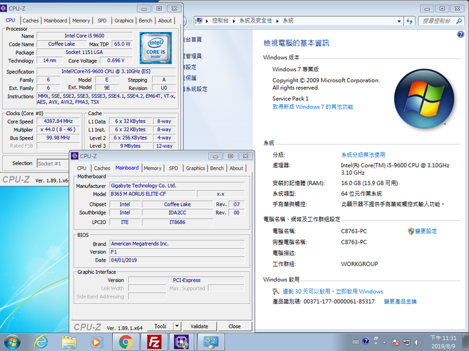The height and width of the screenshot is (351, 469).
Task: Click the Validate button
Action: pyautogui.click(x=199, y=326)
